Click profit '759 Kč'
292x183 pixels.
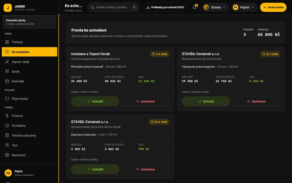point(143,149)
